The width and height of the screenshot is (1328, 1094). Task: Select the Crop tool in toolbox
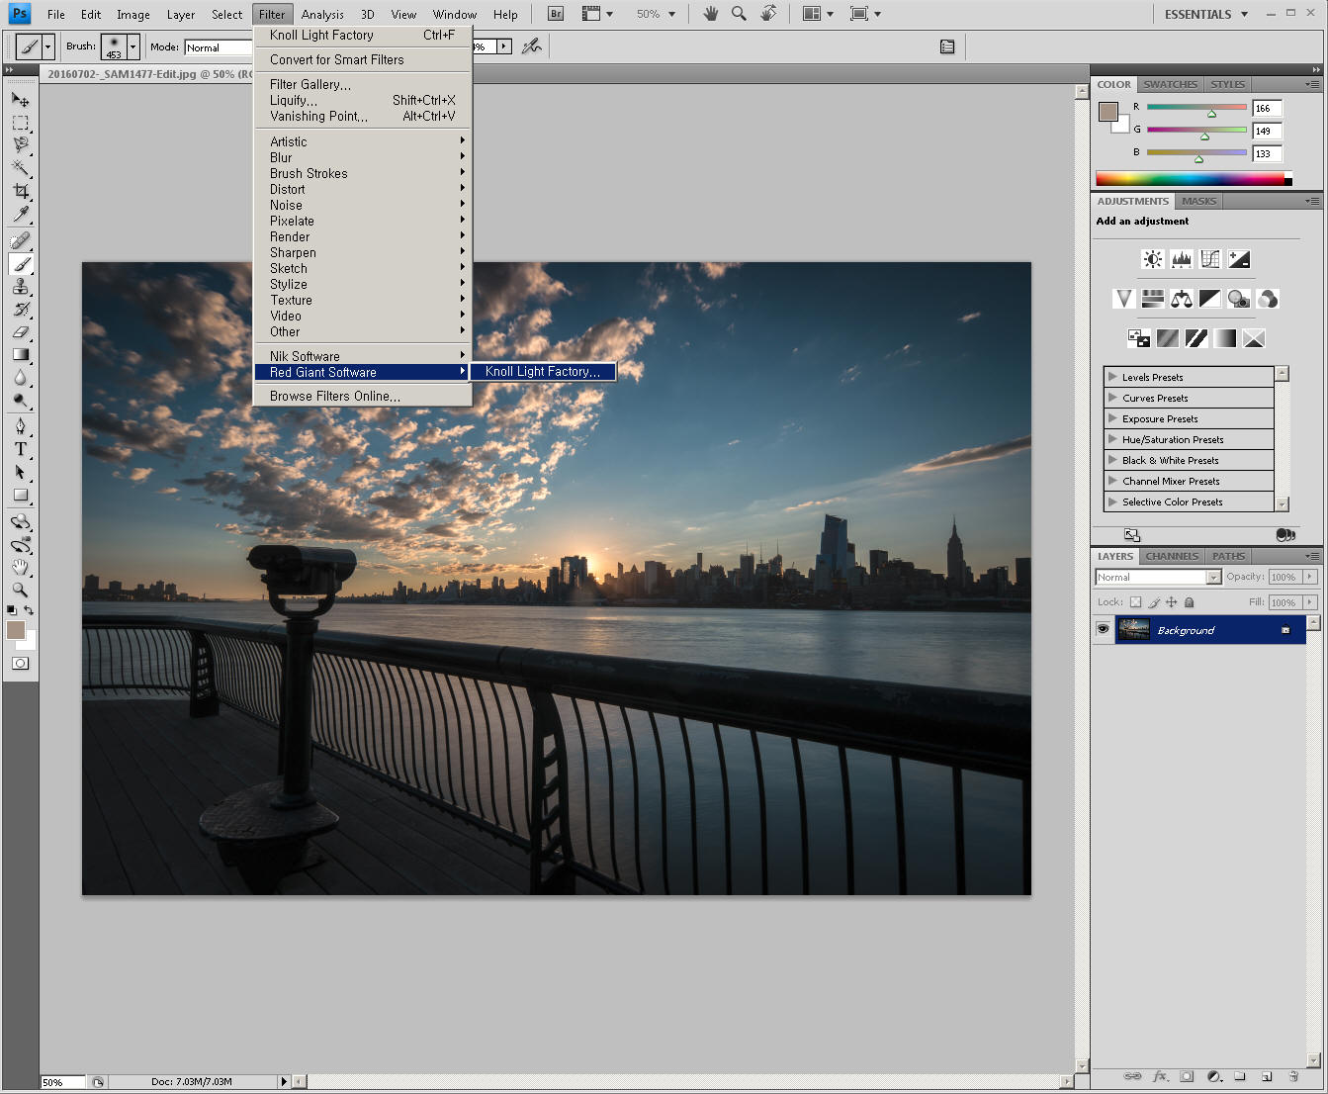(20, 191)
